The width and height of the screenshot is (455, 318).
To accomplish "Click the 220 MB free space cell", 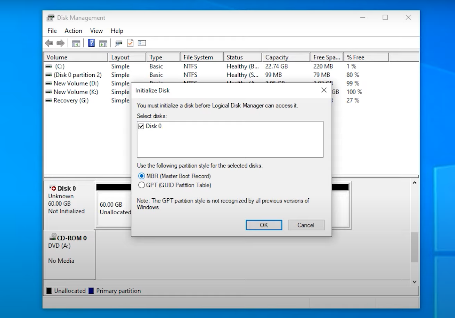I will [323, 66].
